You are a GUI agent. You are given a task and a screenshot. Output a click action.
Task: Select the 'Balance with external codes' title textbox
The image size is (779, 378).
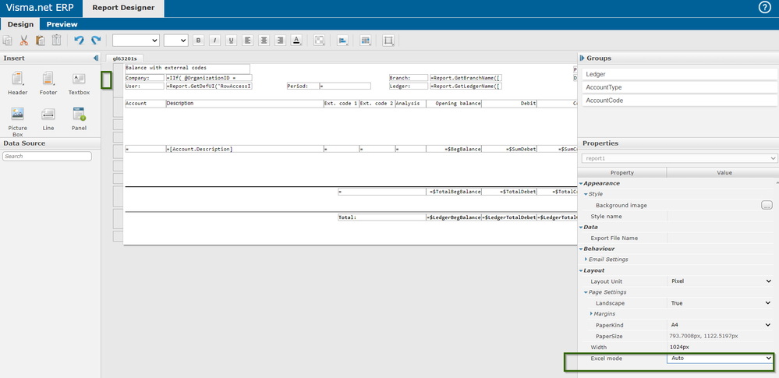pos(187,68)
